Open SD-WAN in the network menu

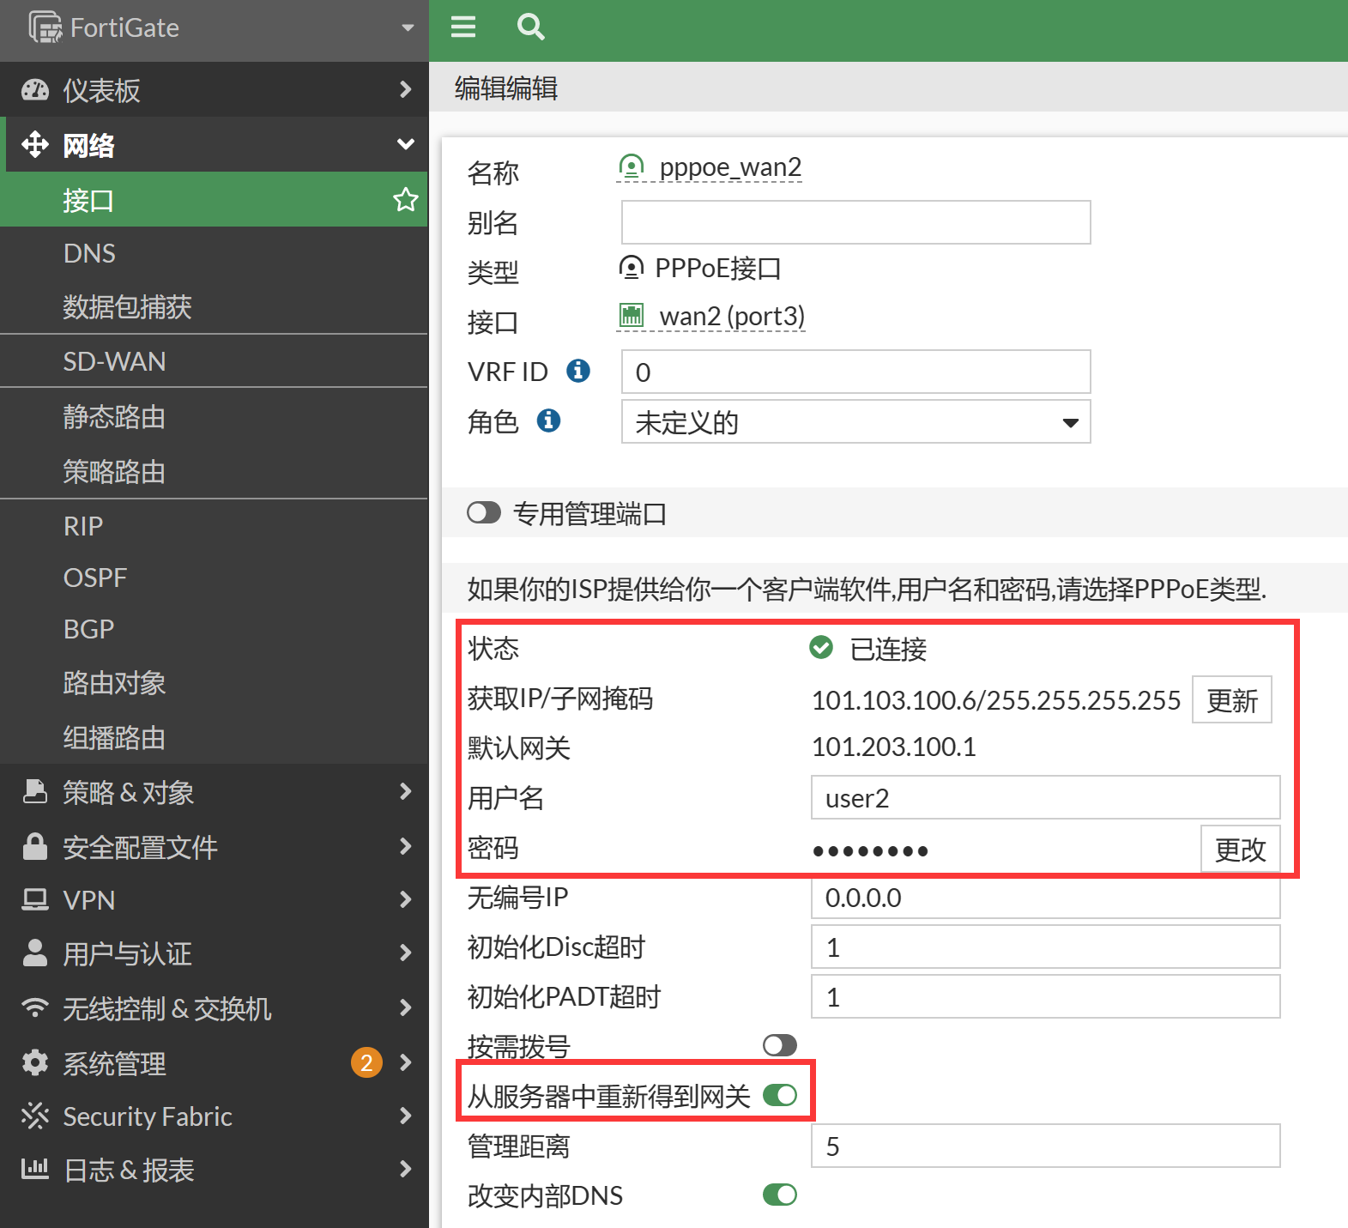pos(114,361)
